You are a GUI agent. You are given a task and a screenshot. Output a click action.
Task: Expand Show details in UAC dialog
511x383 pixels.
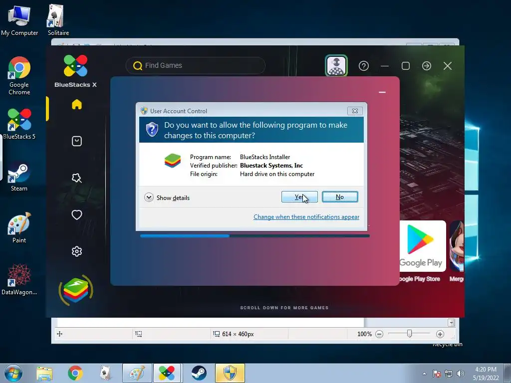(167, 197)
